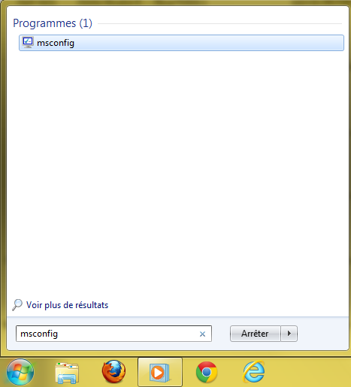Open the Voir plus de résultats link

(67, 305)
